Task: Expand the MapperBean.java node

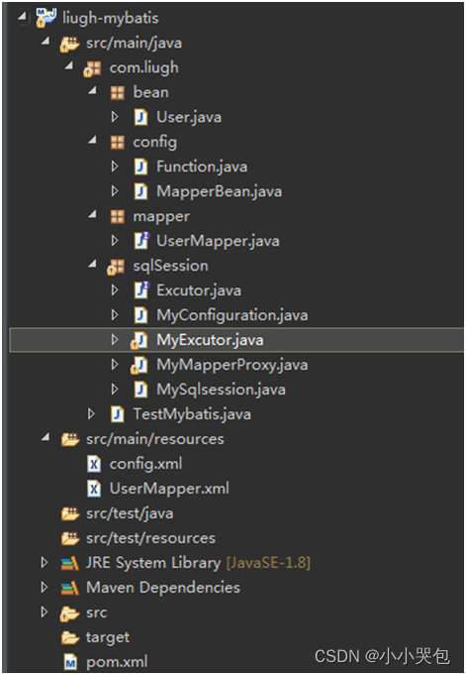Action: 115,191
